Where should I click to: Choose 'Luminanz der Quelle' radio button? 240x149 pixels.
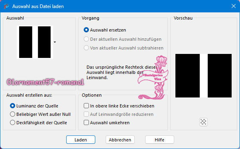tap(12, 106)
